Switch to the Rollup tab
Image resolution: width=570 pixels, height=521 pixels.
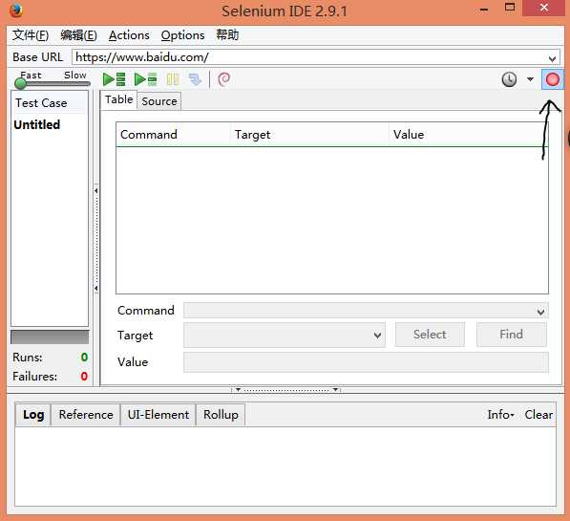pyautogui.click(x=221, y=414)
